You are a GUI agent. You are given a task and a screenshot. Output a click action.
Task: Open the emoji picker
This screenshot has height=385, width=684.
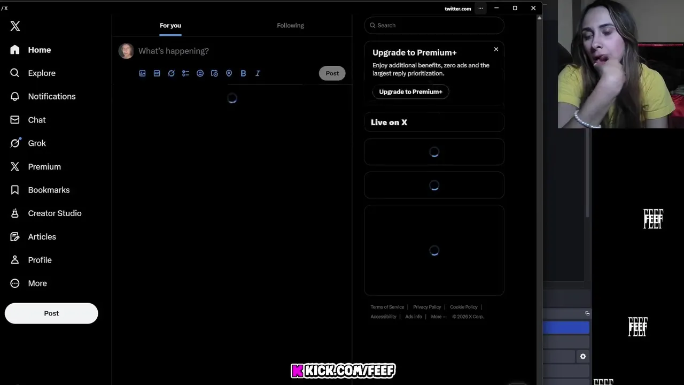(200, 73)
